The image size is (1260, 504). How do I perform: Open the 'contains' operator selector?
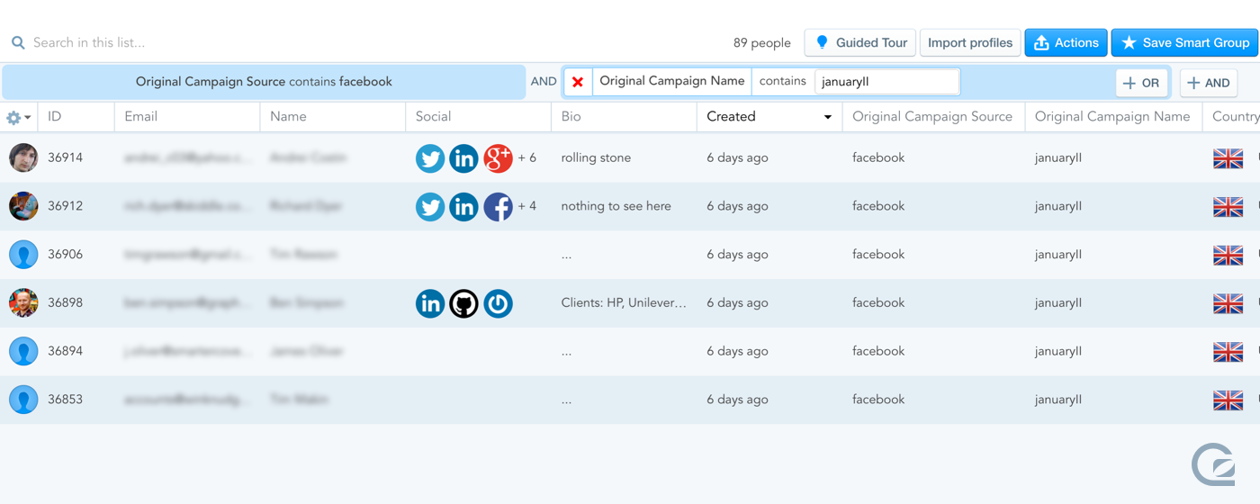(782, 81)
